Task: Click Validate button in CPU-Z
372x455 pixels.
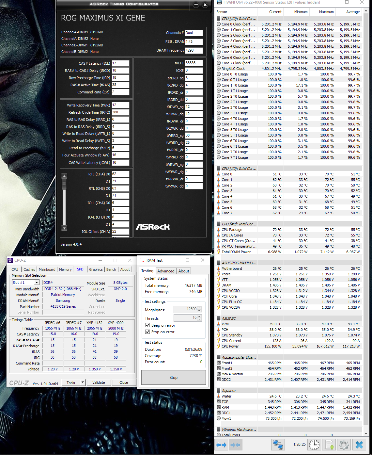Action: tap(99, 382)
